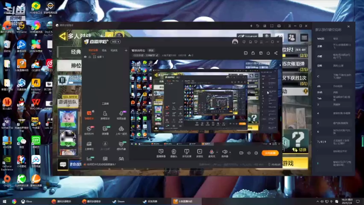Open the game chat bubble icon
364x205 pixels.
(63, 165)
